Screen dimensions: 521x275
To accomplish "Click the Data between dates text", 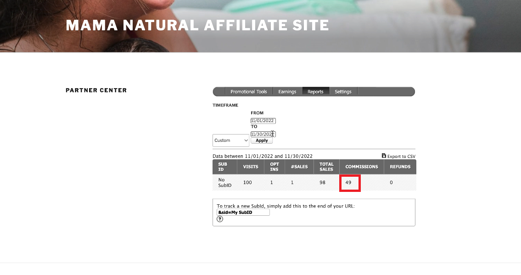I will coord(263,156).
